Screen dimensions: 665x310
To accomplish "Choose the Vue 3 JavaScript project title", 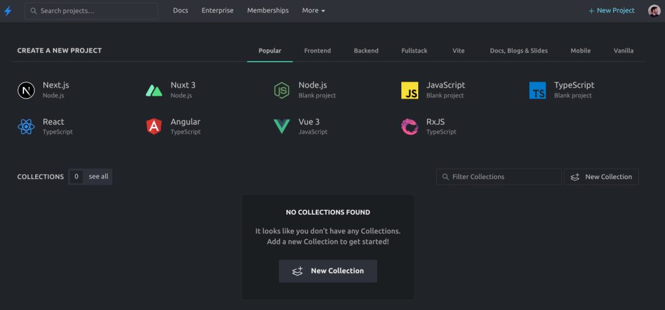I will [309, 122].
